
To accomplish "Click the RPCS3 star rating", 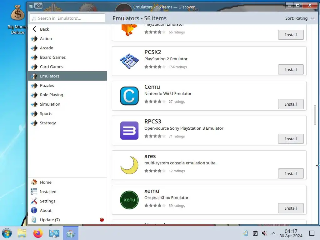I will pos(155,136).
